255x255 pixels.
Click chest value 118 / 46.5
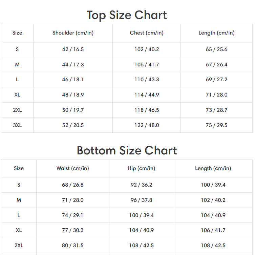[x=147, y=110]
